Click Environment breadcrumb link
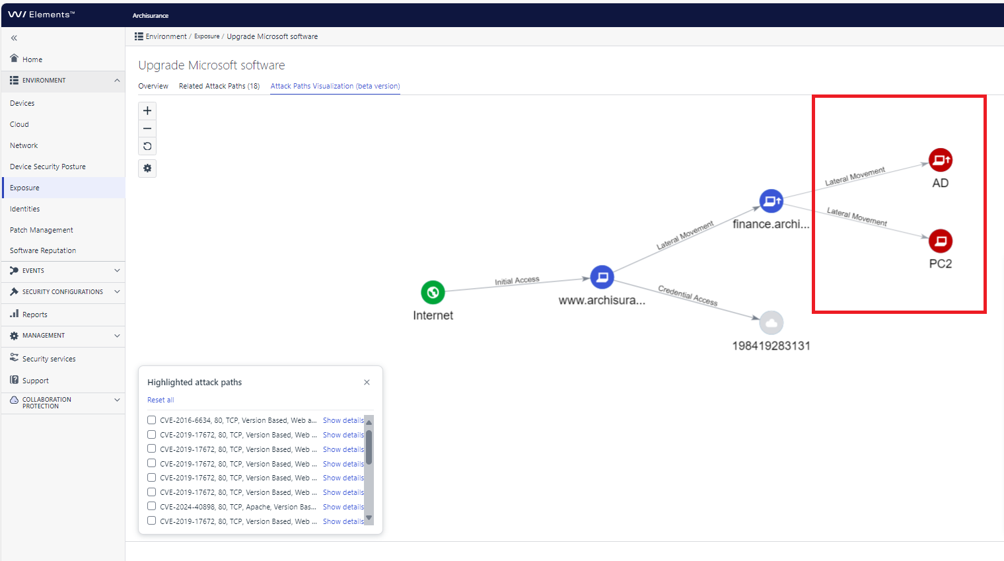Viewport: 1004px width, 561px height. tap(166, 36)
